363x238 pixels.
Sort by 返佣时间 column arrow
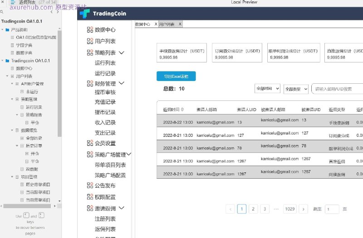tap(182, 109)
